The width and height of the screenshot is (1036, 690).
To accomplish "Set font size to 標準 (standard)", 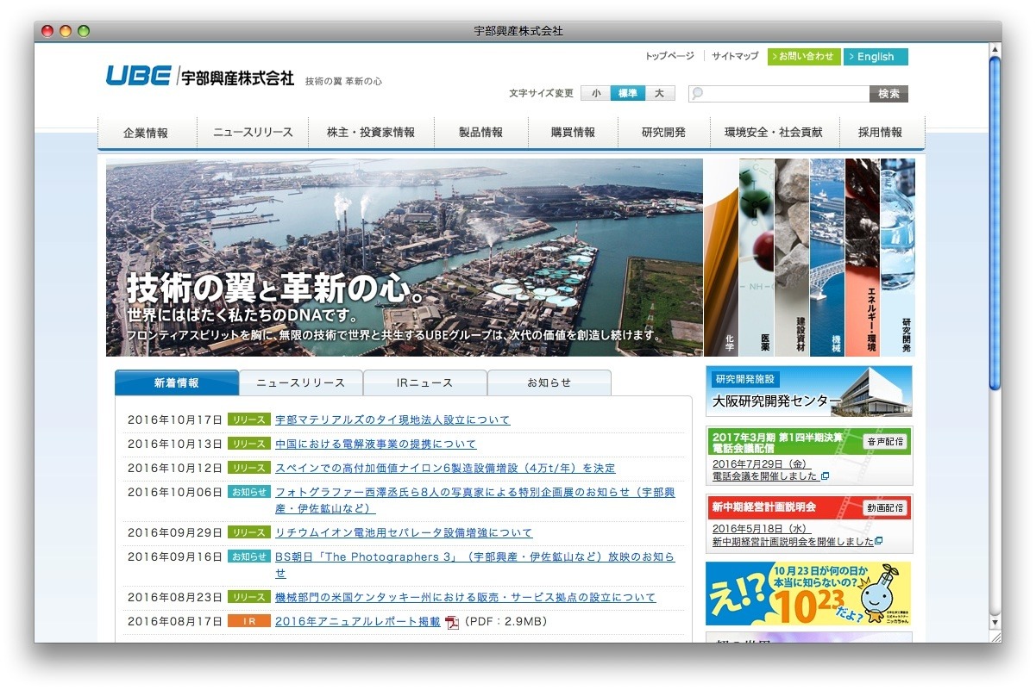I will tap(628, 94).
